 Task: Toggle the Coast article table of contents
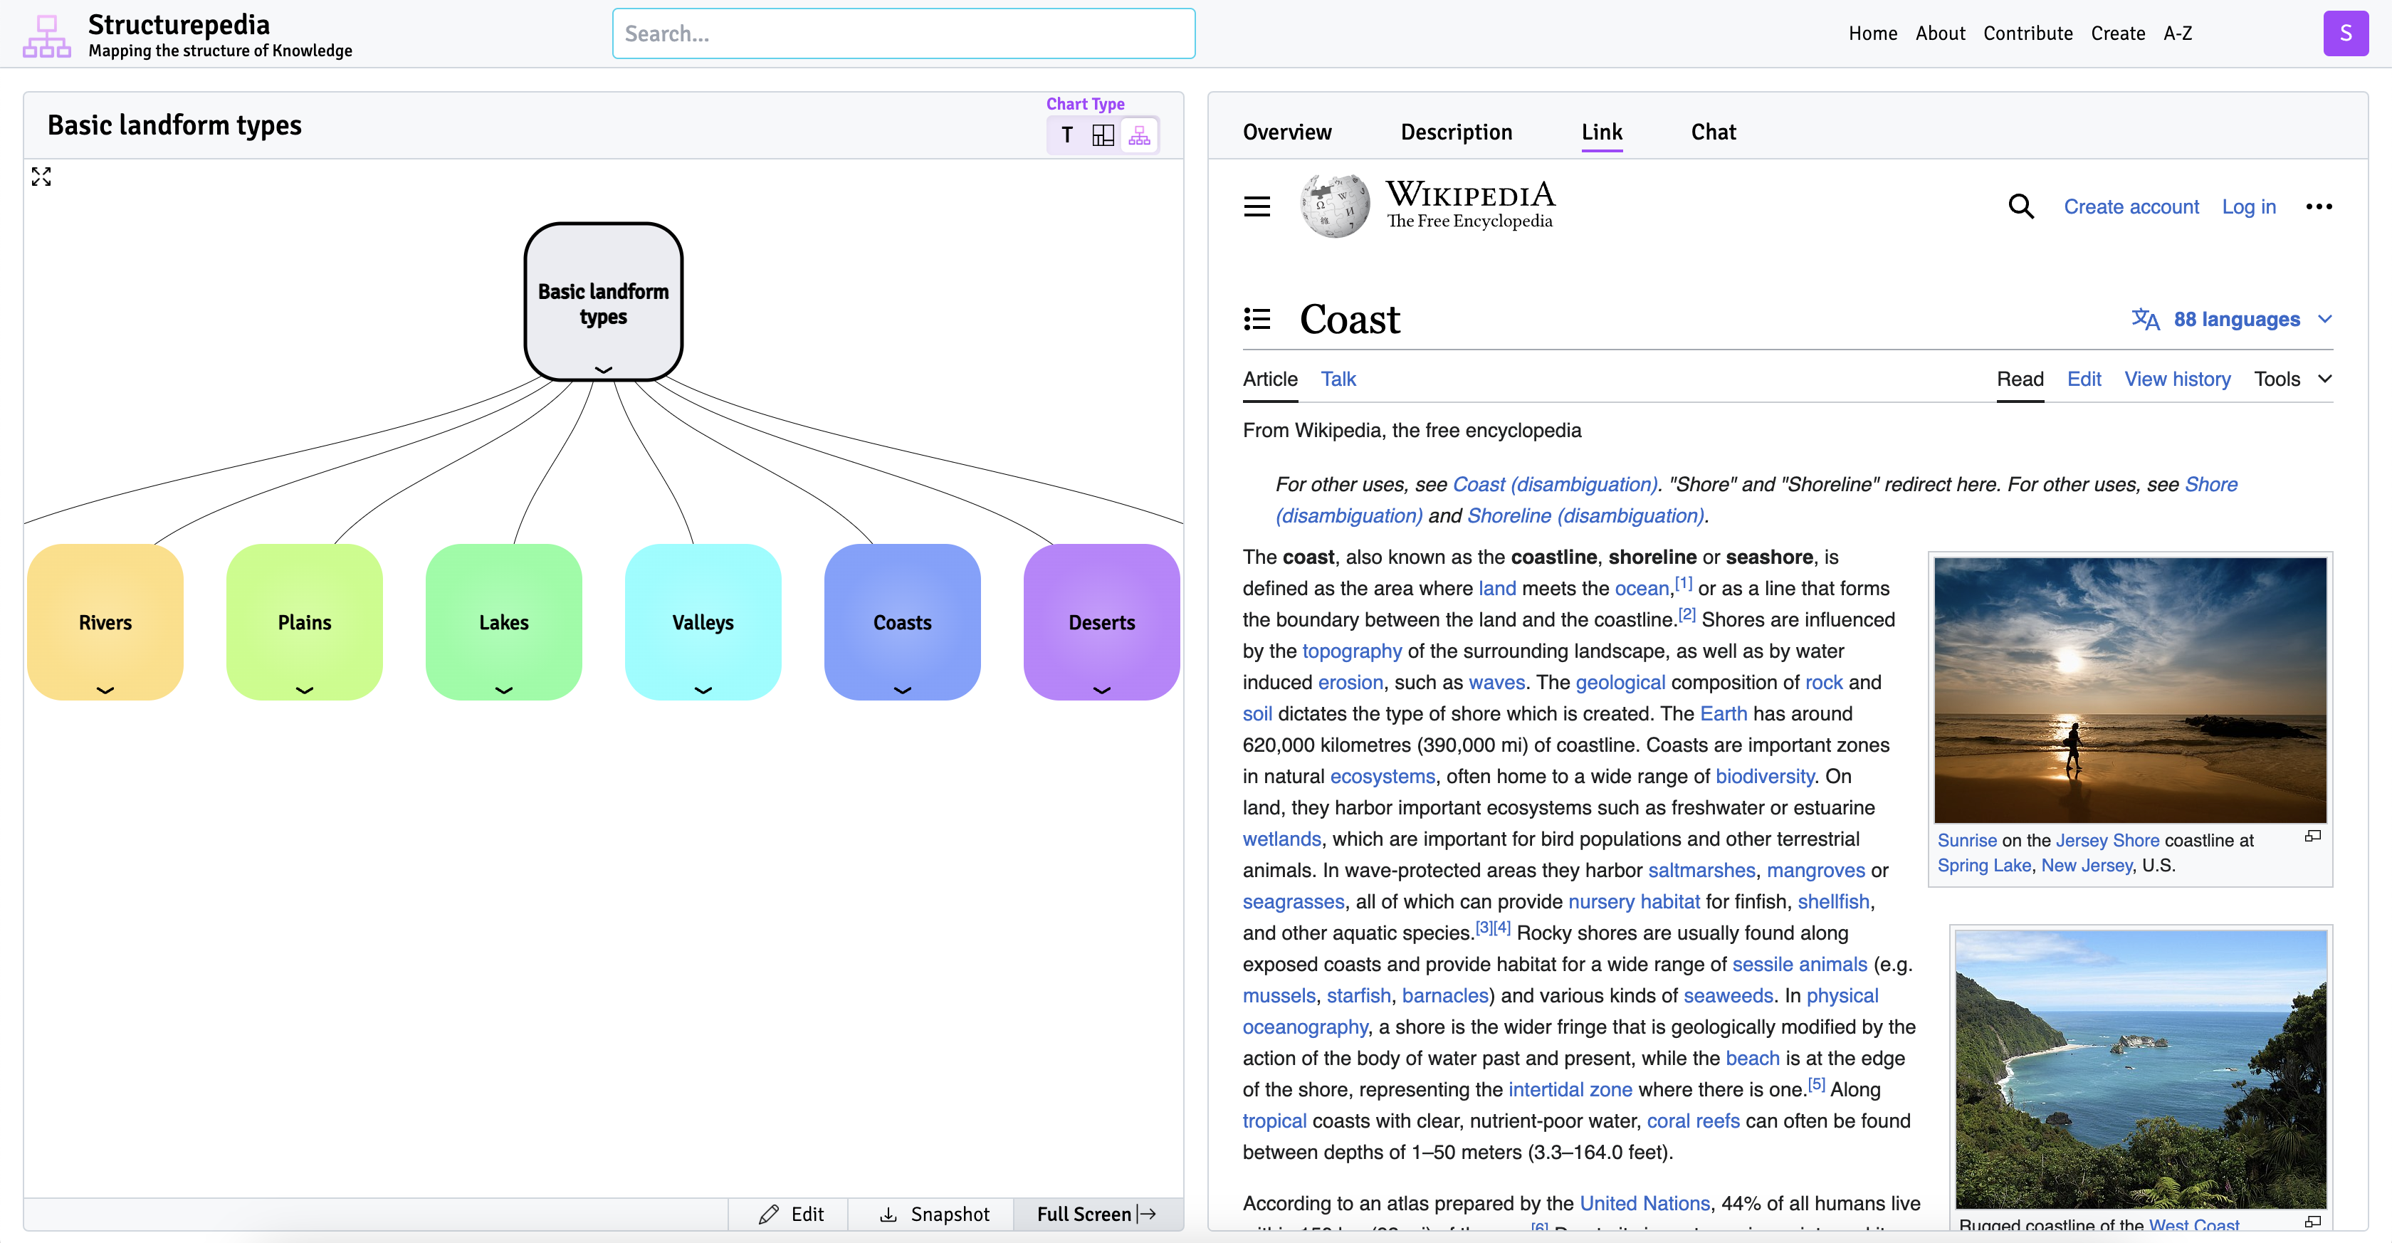[x=1257, y=320]
